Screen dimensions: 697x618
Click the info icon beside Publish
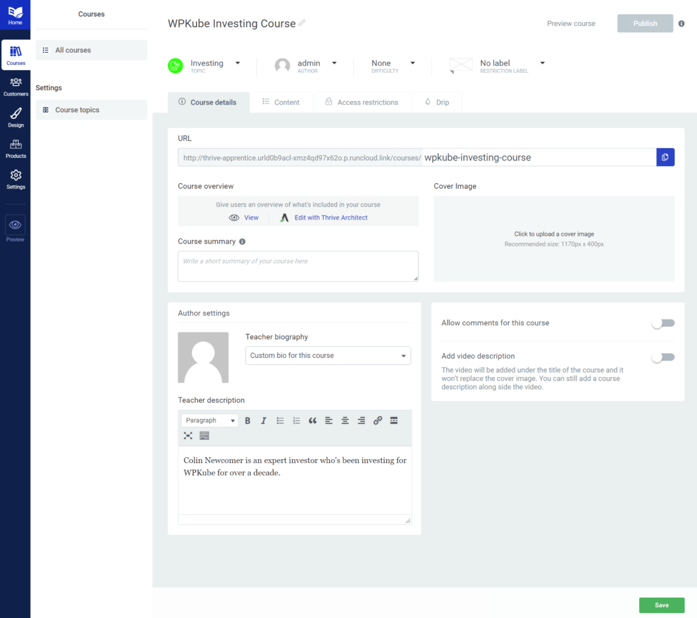tap(681, 23)
